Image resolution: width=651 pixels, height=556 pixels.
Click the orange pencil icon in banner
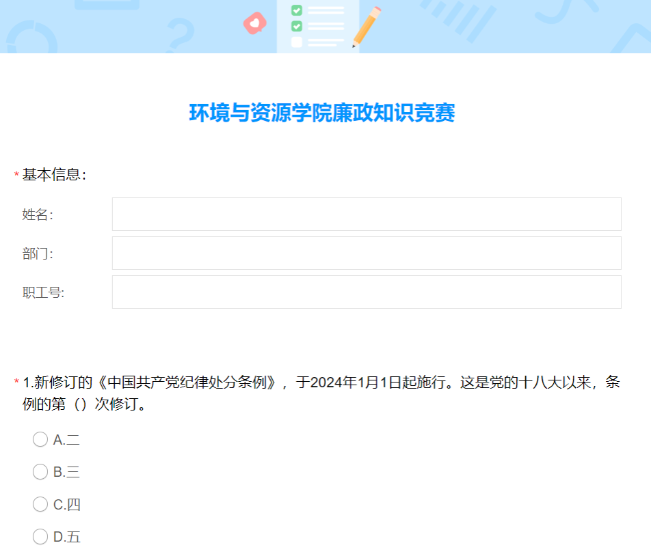click(367, 27)
